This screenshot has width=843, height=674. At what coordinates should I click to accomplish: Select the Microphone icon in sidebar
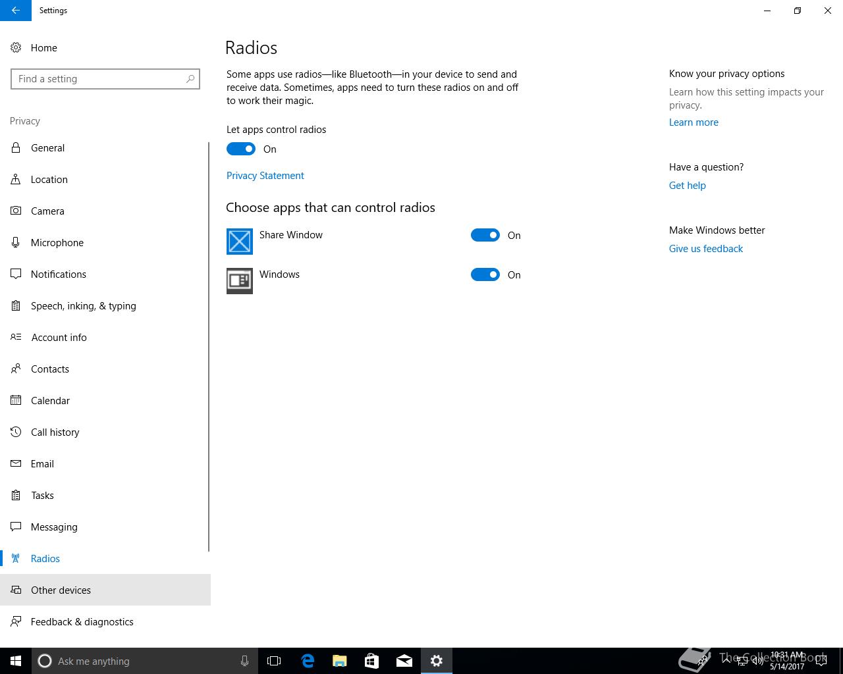coord(16,243)
